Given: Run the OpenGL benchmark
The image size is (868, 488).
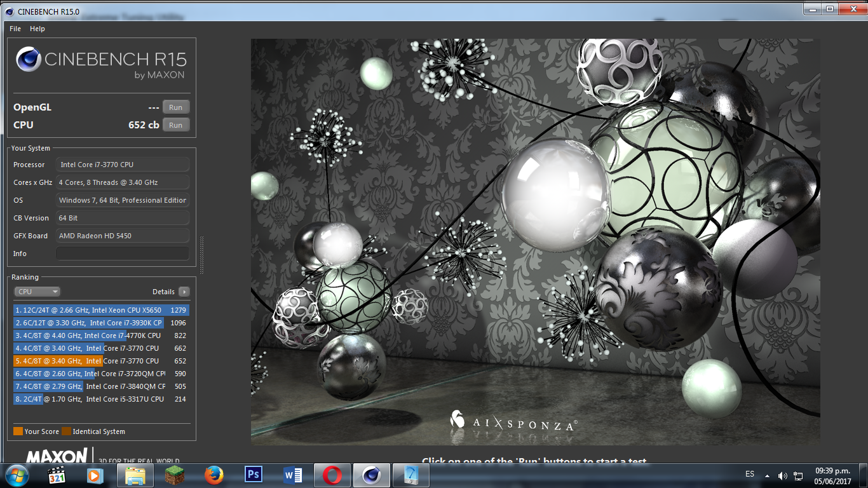Looking at the screenshot, I should tap(176, 107).
